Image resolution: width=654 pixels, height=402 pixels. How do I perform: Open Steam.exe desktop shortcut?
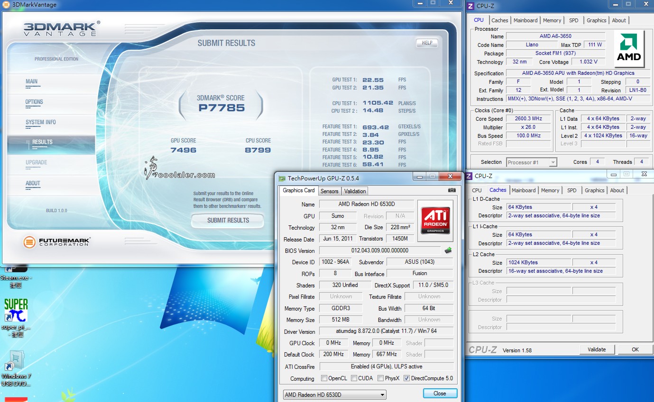[x=16, y=276]
